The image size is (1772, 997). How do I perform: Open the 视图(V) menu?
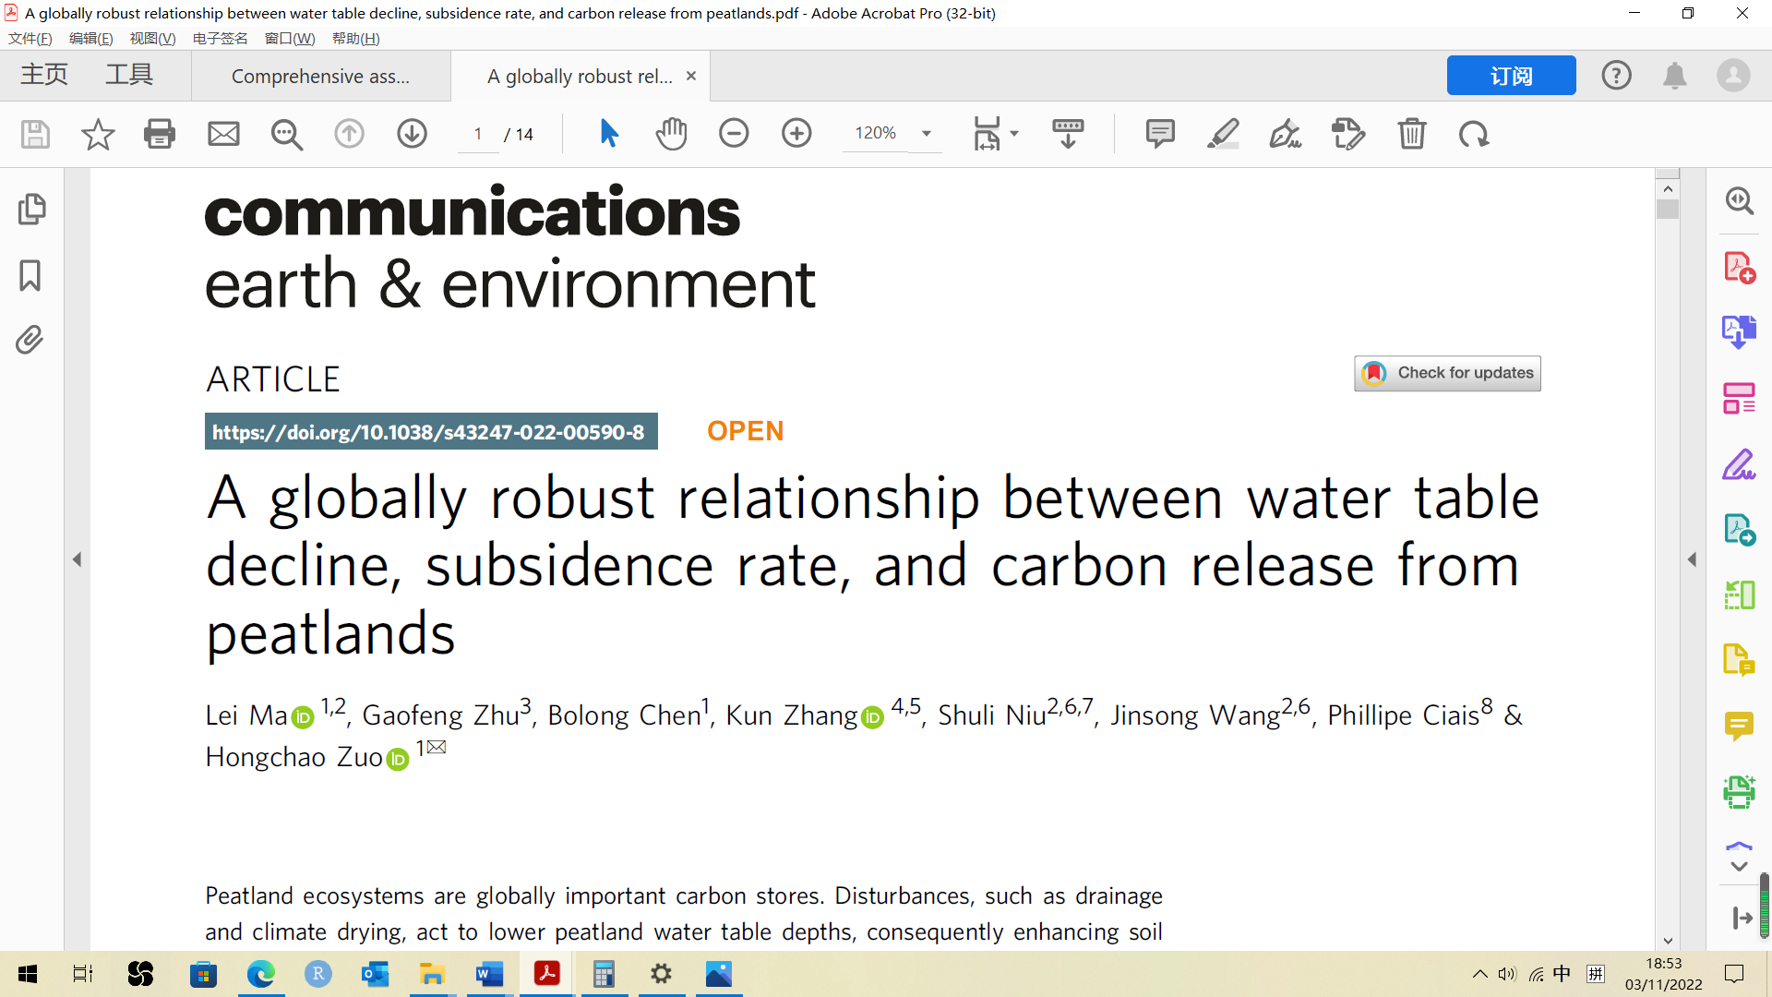(x=152, y=38)
